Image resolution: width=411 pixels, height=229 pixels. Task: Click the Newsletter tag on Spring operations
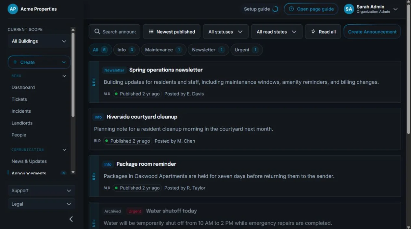click(x=114, y=70)
